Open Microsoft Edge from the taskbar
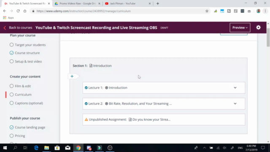This screenshot has width=270, height=152. (x=36, y=148)
